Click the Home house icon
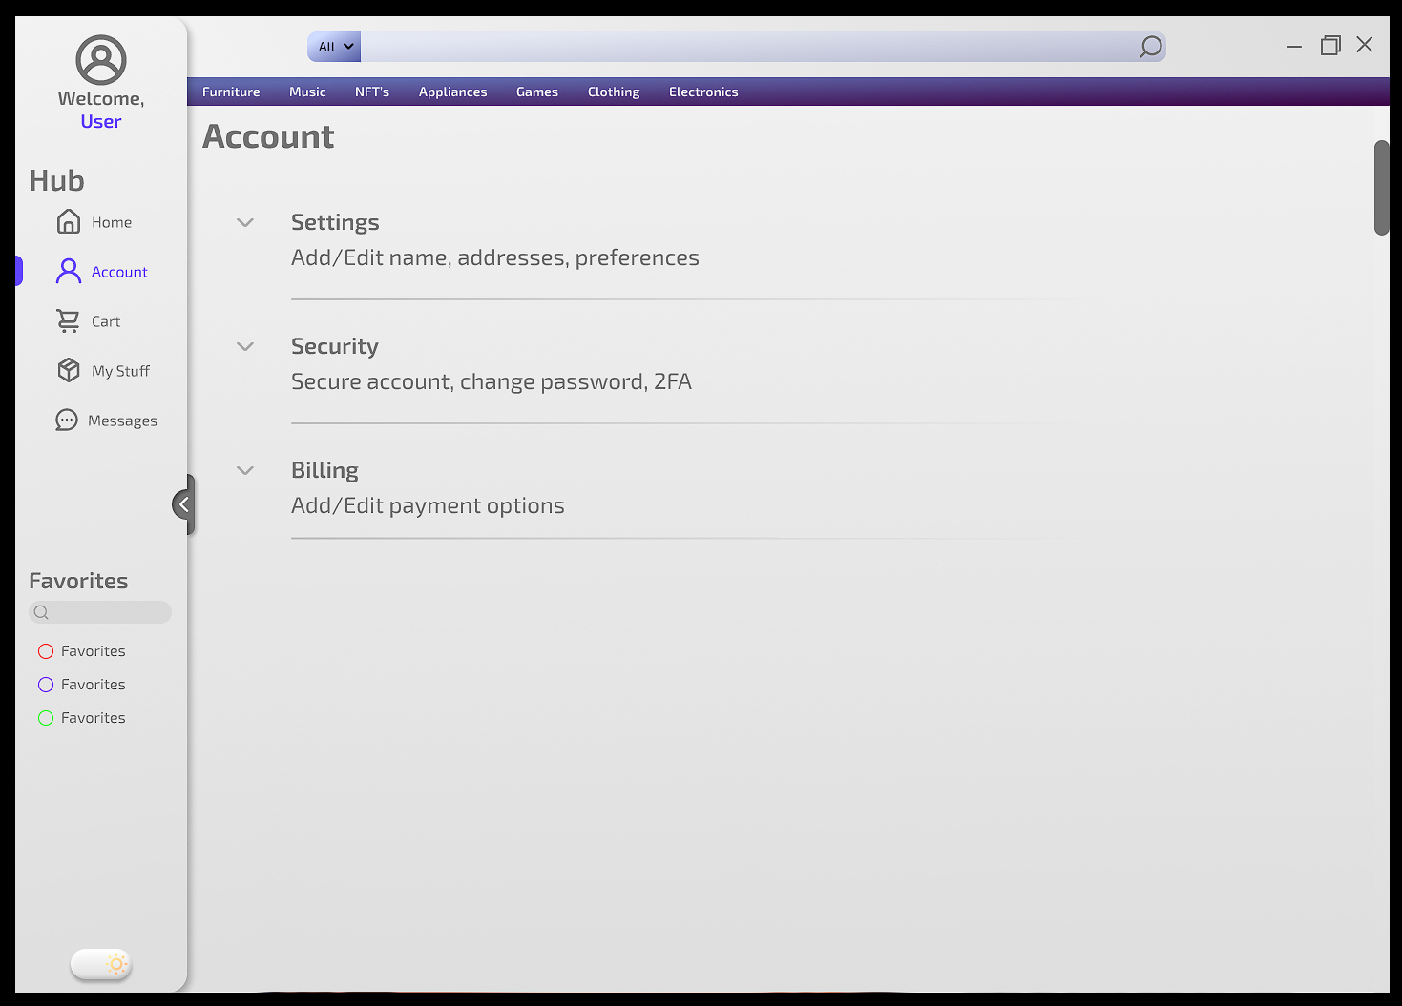Image resolution: width=1402 pixels, height=1006 pixels. [69, 221]
